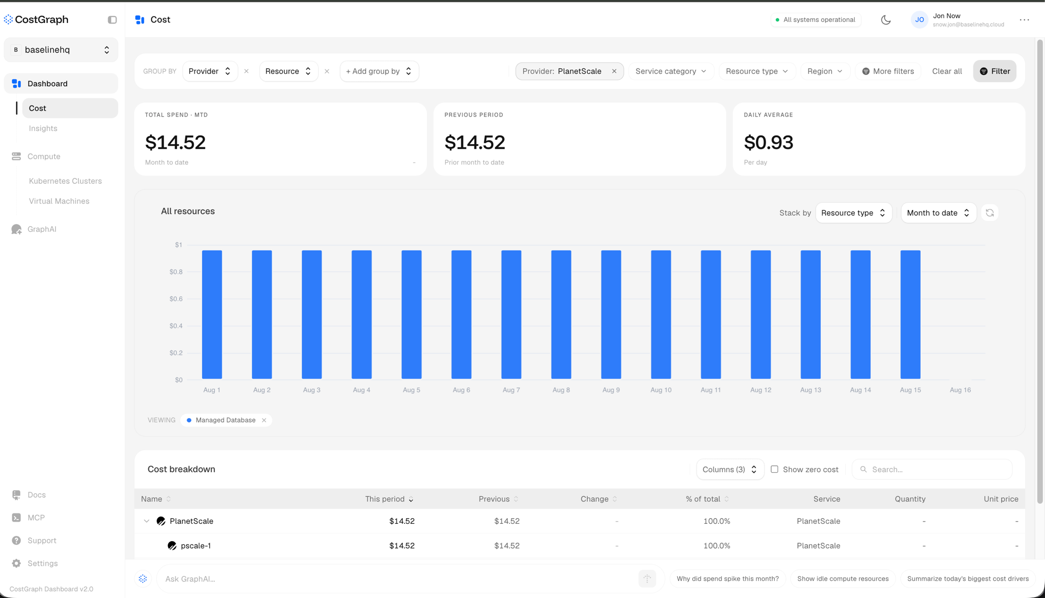Click the page vertical scrollbar
Screen dimensions: 1045x598
[x=1040, y=272]
